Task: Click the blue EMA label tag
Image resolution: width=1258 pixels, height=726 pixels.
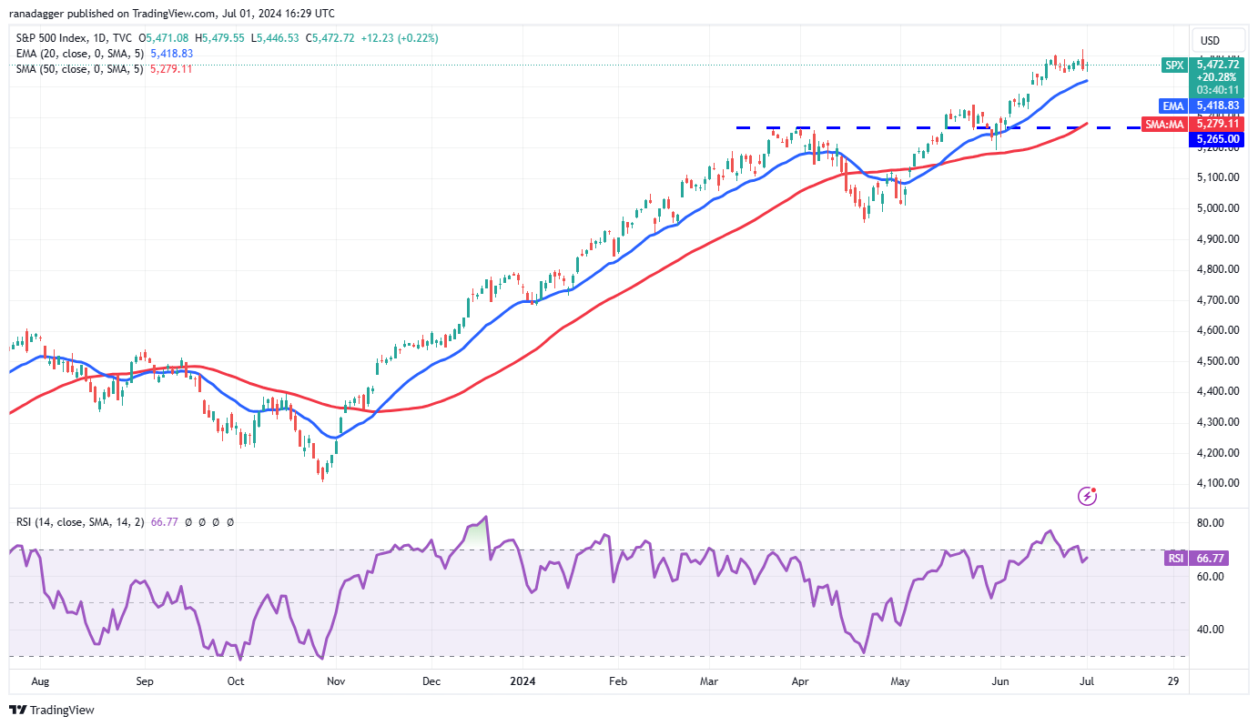Action: tap(1172, 106)
